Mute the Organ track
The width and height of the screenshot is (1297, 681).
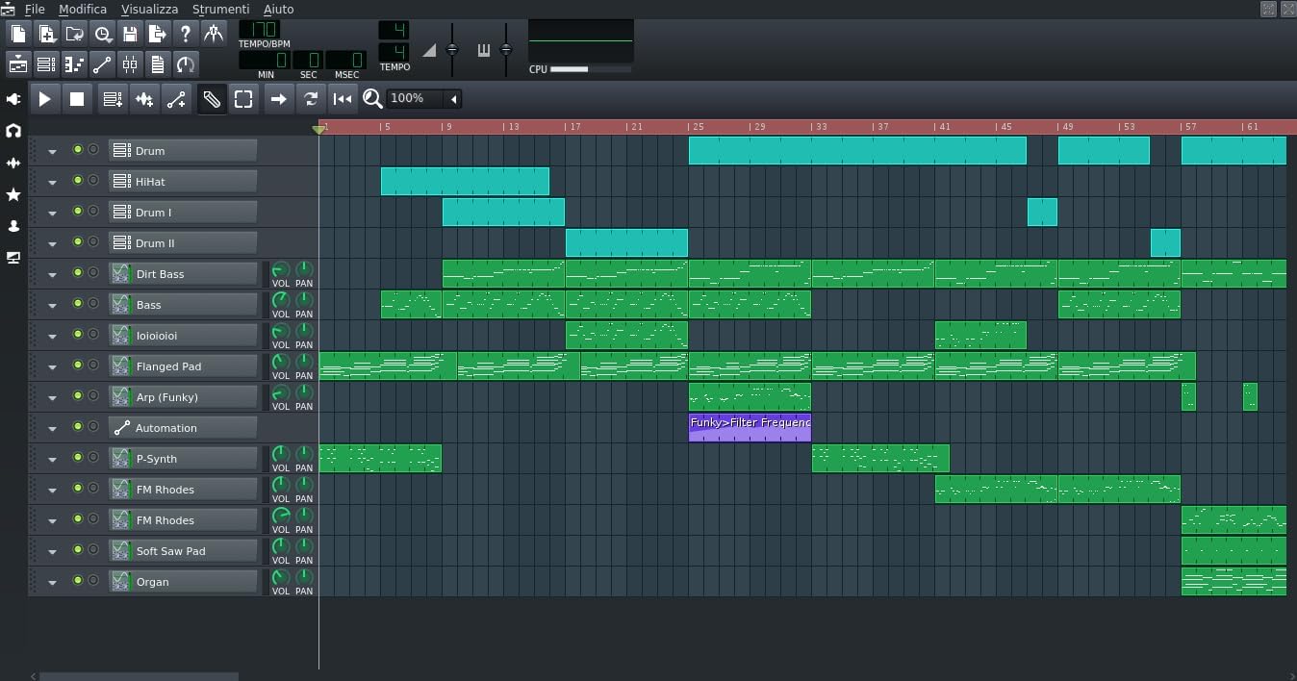pos(78,581)
